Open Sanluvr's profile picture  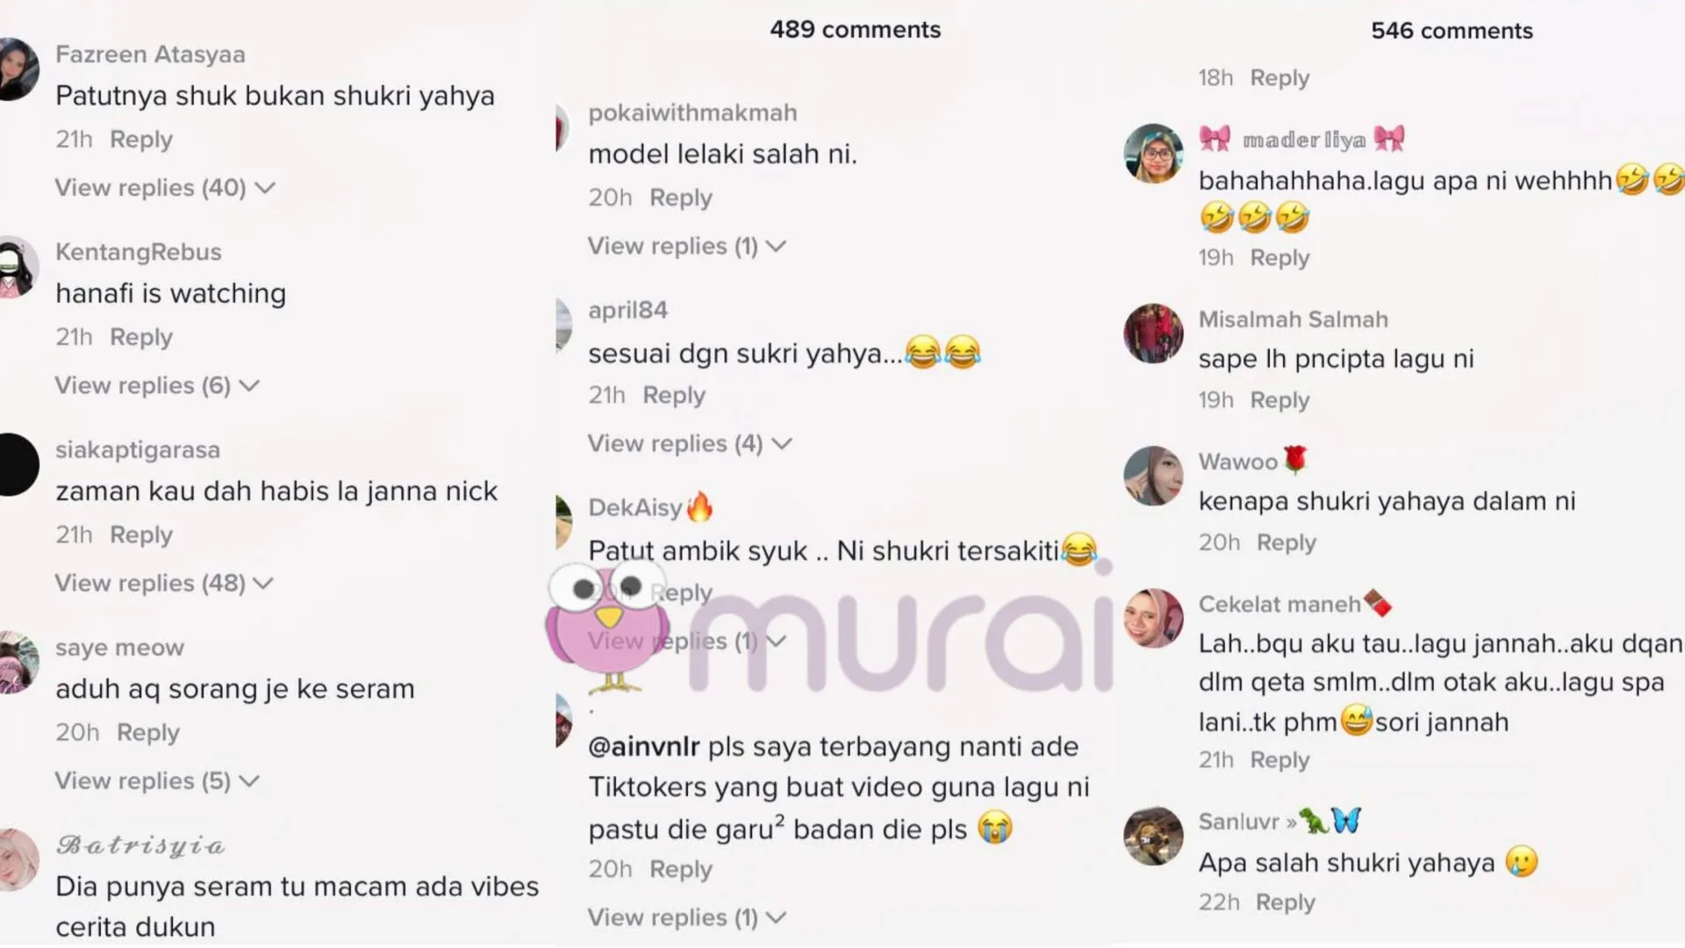pos(1153,836)
